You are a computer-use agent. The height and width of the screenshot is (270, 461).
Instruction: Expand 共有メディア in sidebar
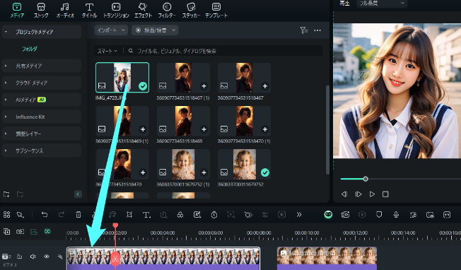coord(42,66)
